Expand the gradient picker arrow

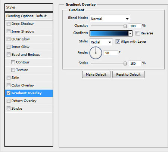[130, 33]
